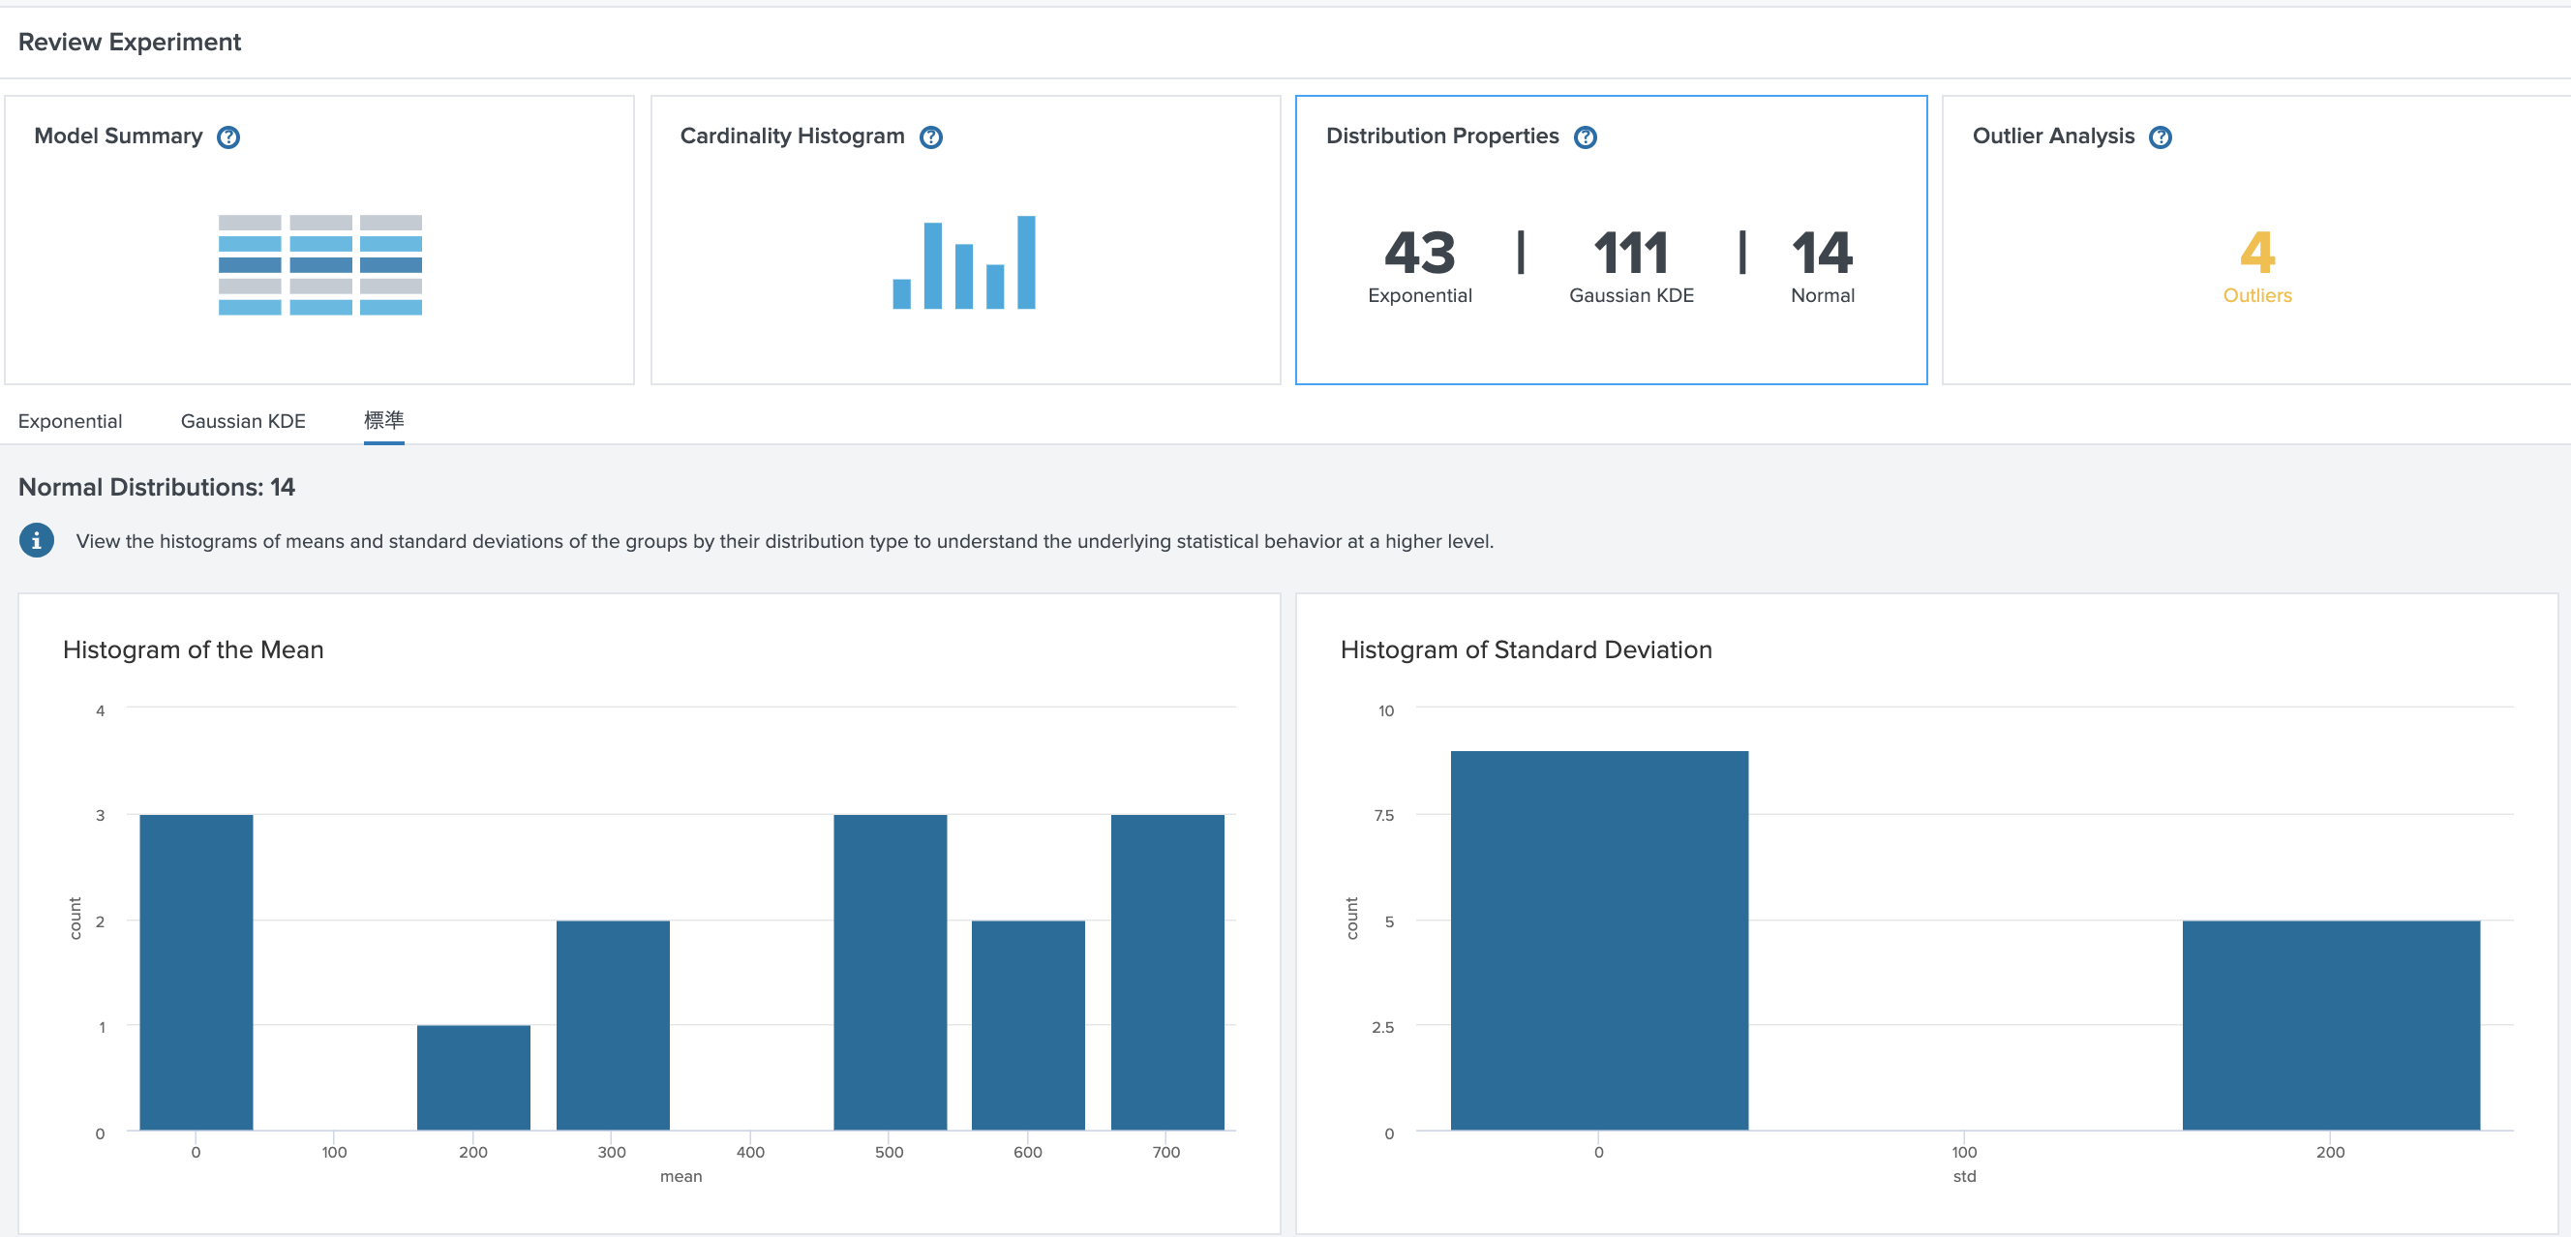Click the Model Summary help icon

coord(227,137)
